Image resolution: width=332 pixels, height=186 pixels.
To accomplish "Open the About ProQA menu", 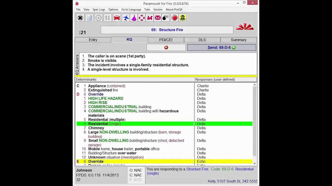I will [174, 10].
